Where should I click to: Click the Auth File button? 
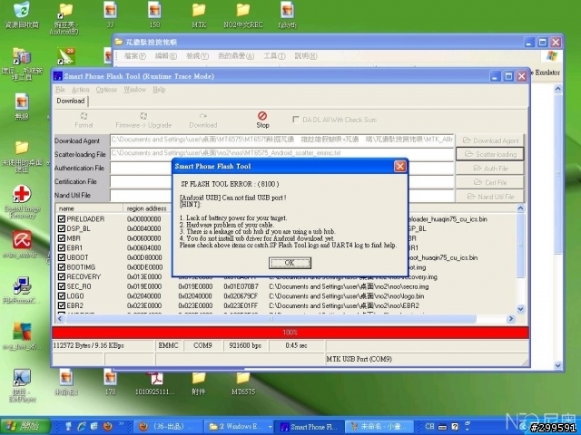click(x=489, y=169)
